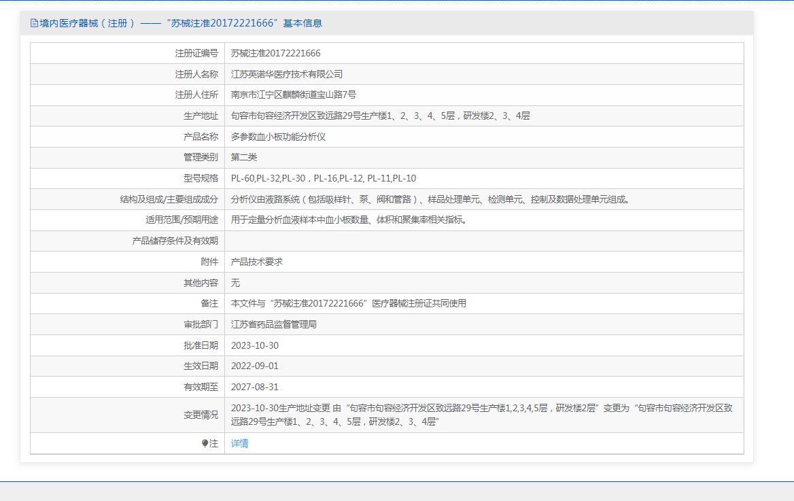Click registrant name 江苏英诺华医疗技术有限公司
794x501 pixels.
pyautogui.click(x=286, y=74)
